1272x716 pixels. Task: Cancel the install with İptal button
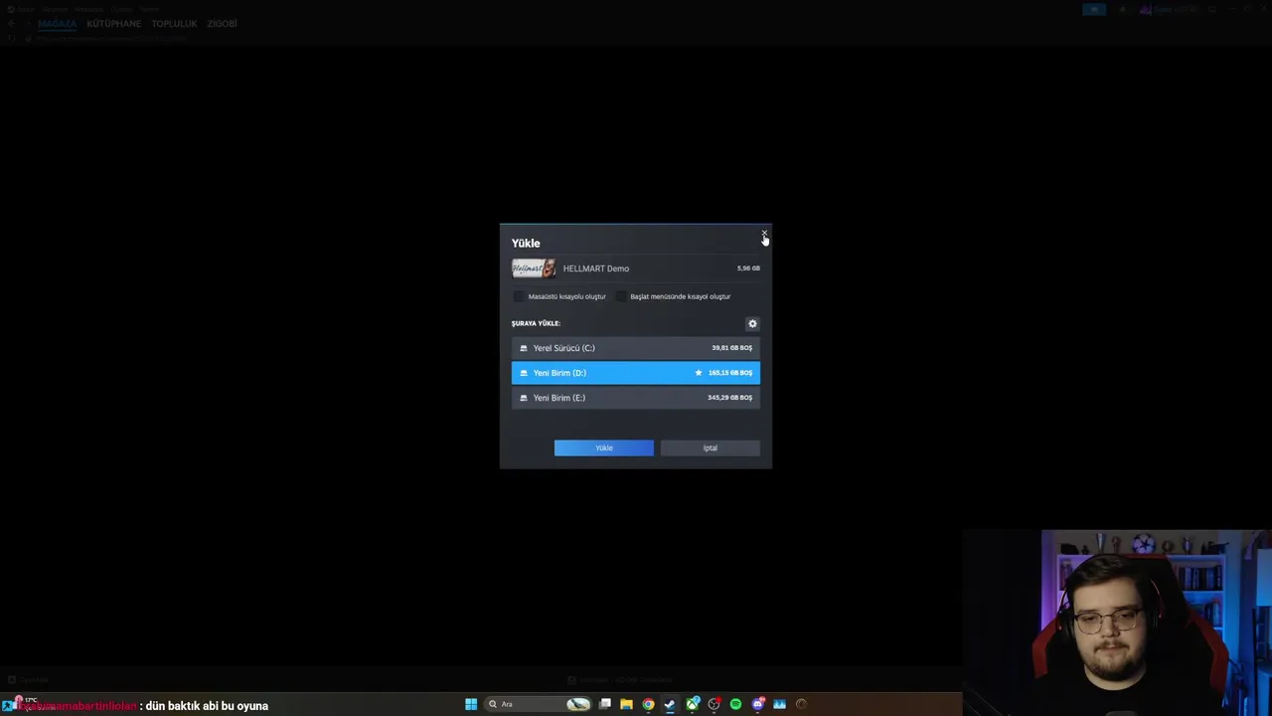point(711,447)
